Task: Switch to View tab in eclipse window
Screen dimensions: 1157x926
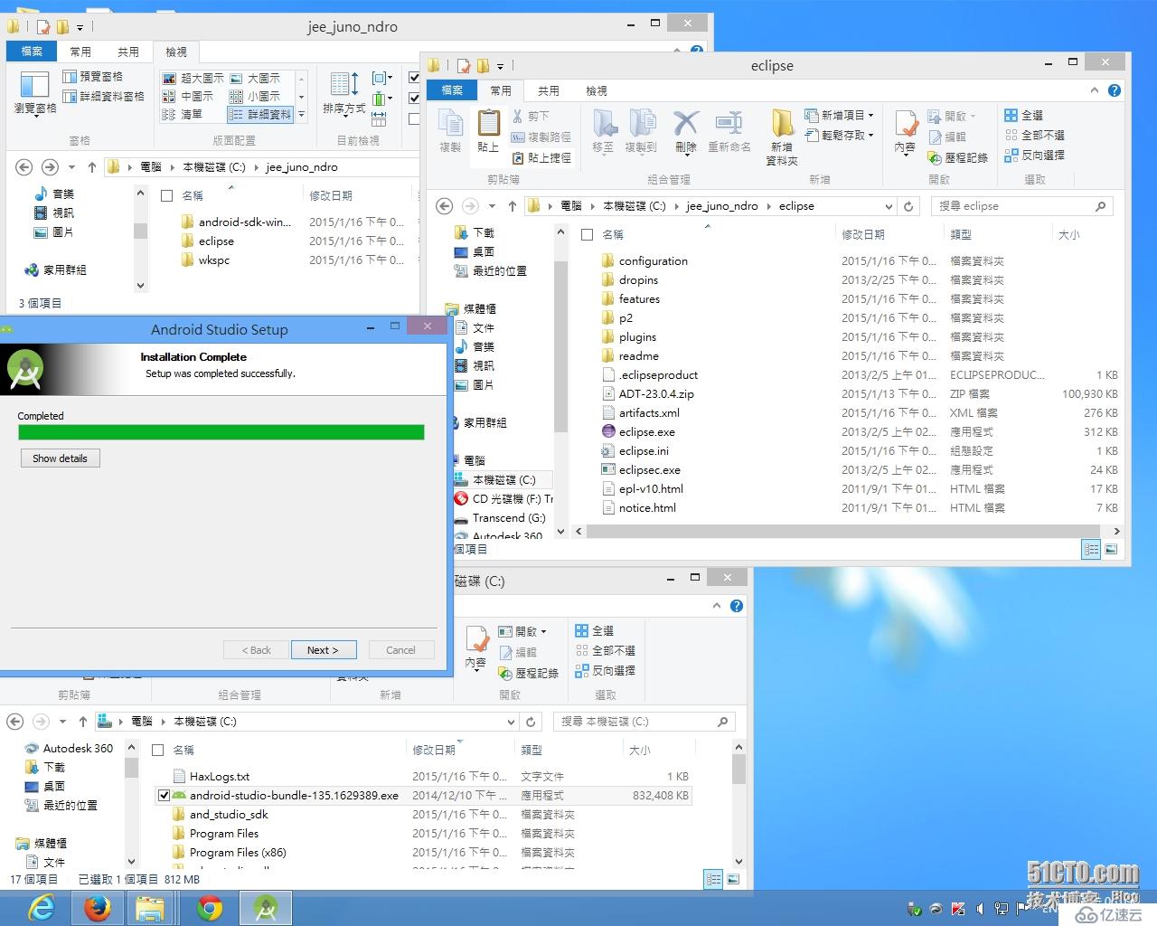Action: coord(597,90)
